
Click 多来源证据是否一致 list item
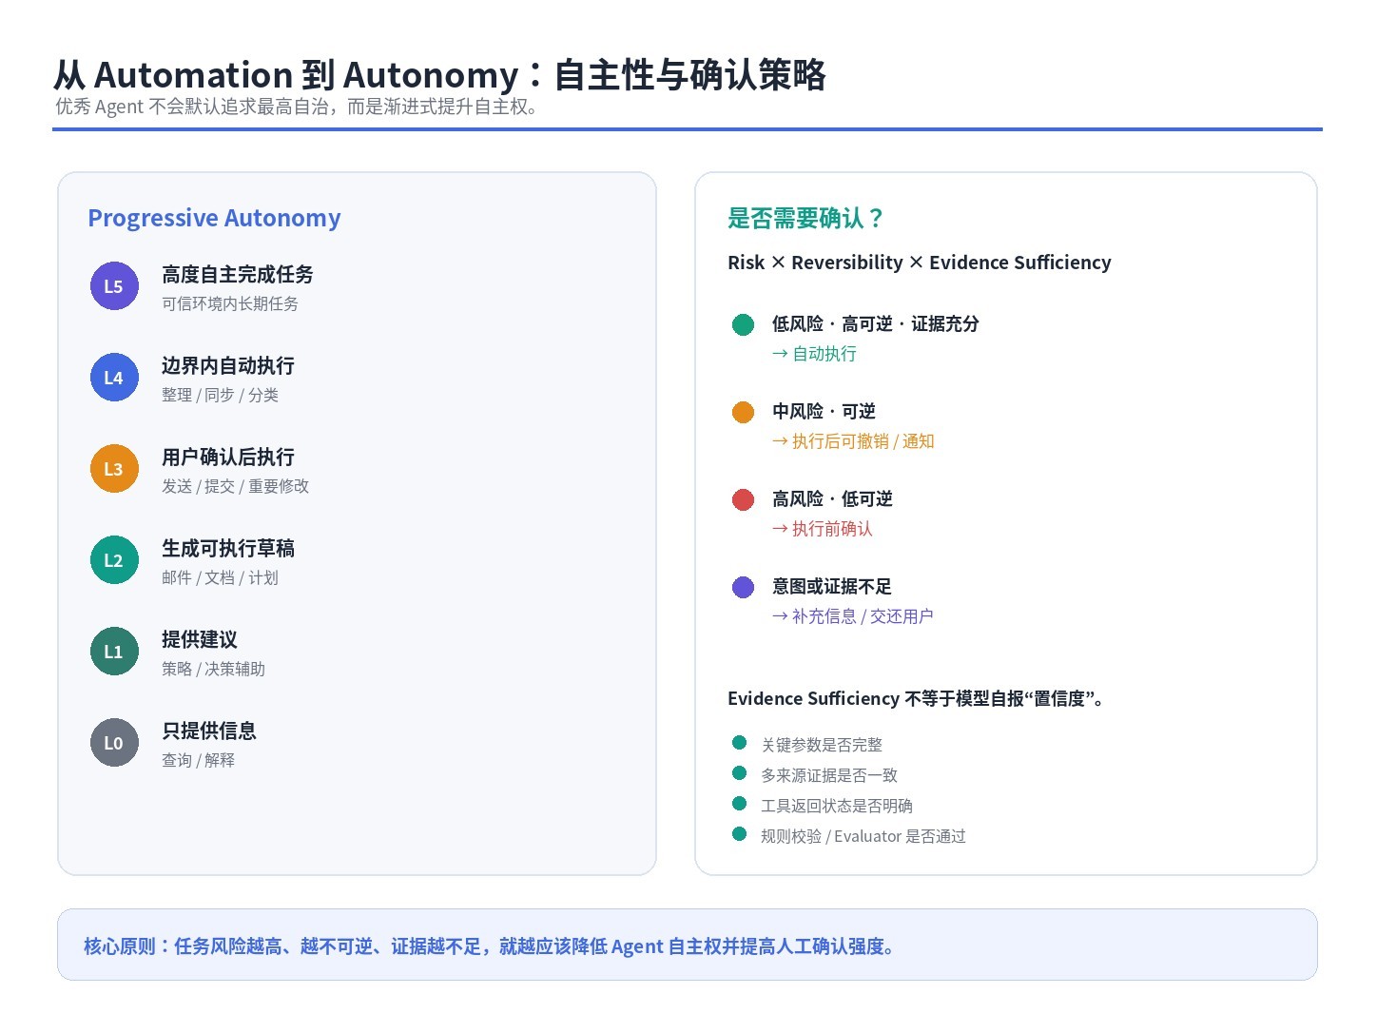829,775
